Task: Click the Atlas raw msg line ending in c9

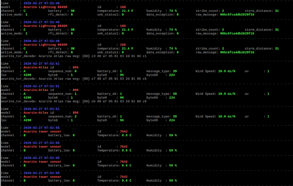Action: tap(74, 101)
